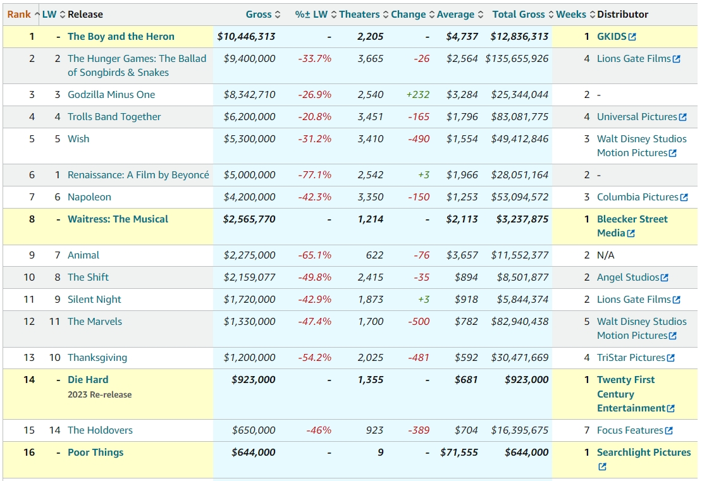Sort table by Change column
This screenshot has width=702, height=481.
click(x=412, y=15)
